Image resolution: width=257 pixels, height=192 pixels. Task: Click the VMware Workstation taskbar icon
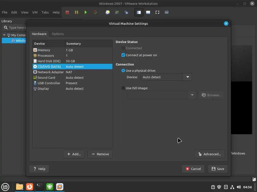pos(60,187)
